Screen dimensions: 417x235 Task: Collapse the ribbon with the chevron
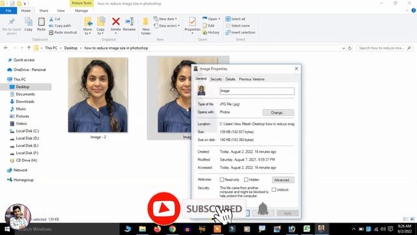(x=407, y=10)
